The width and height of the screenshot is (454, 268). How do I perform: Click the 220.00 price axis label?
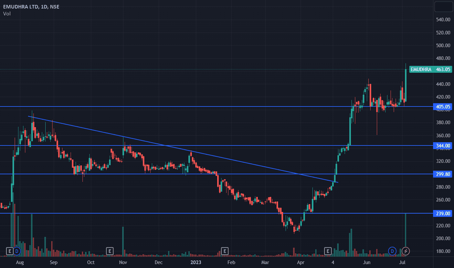tap(443, 226)
